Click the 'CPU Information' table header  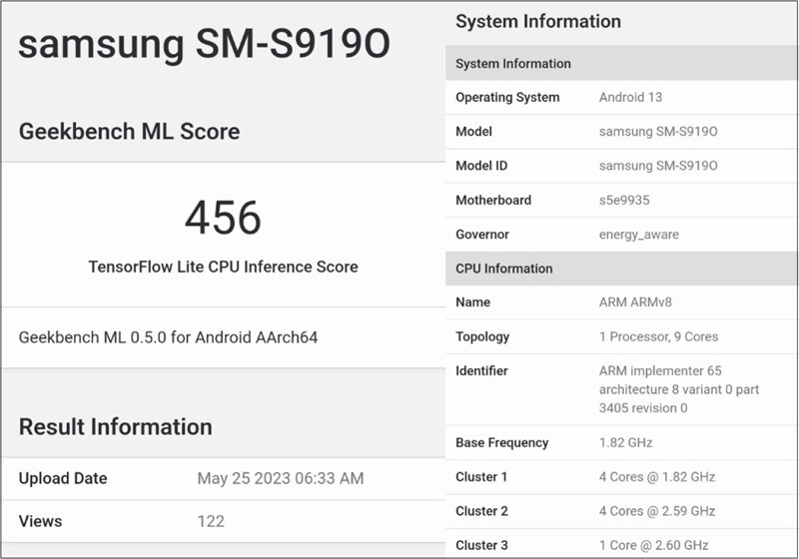(x=621, y=269)
